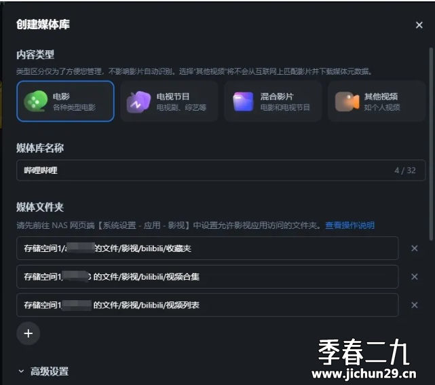Add another media folder with plus button
435x385 pixels.
tap(29, 333)
